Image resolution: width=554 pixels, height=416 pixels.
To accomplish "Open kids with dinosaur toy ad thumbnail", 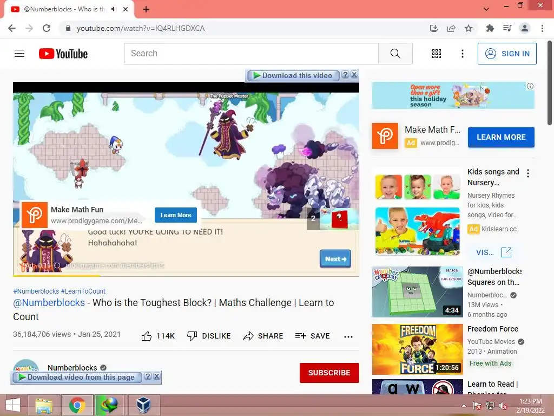I will click(x=417, y=231).
